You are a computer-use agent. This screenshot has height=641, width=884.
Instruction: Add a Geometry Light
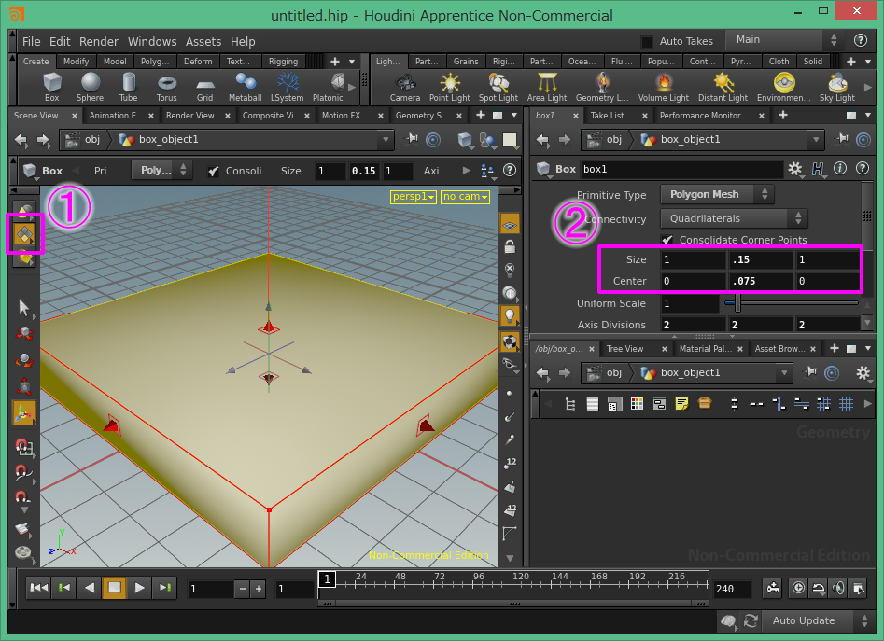(x=602, y=88)
